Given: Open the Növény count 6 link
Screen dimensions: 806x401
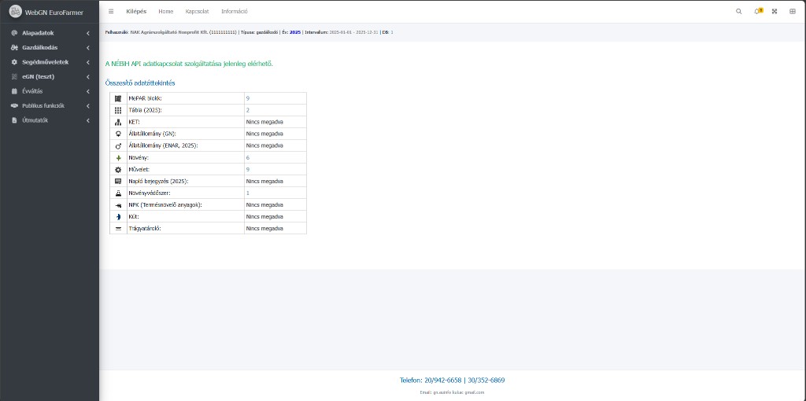Looking at the screenshot, I should pyautogui.click(x=248, y=157).
